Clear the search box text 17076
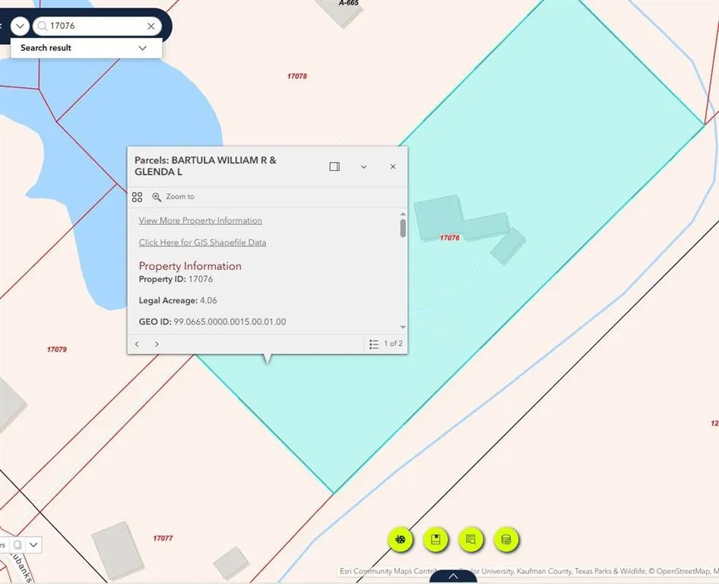 point(150,26)
